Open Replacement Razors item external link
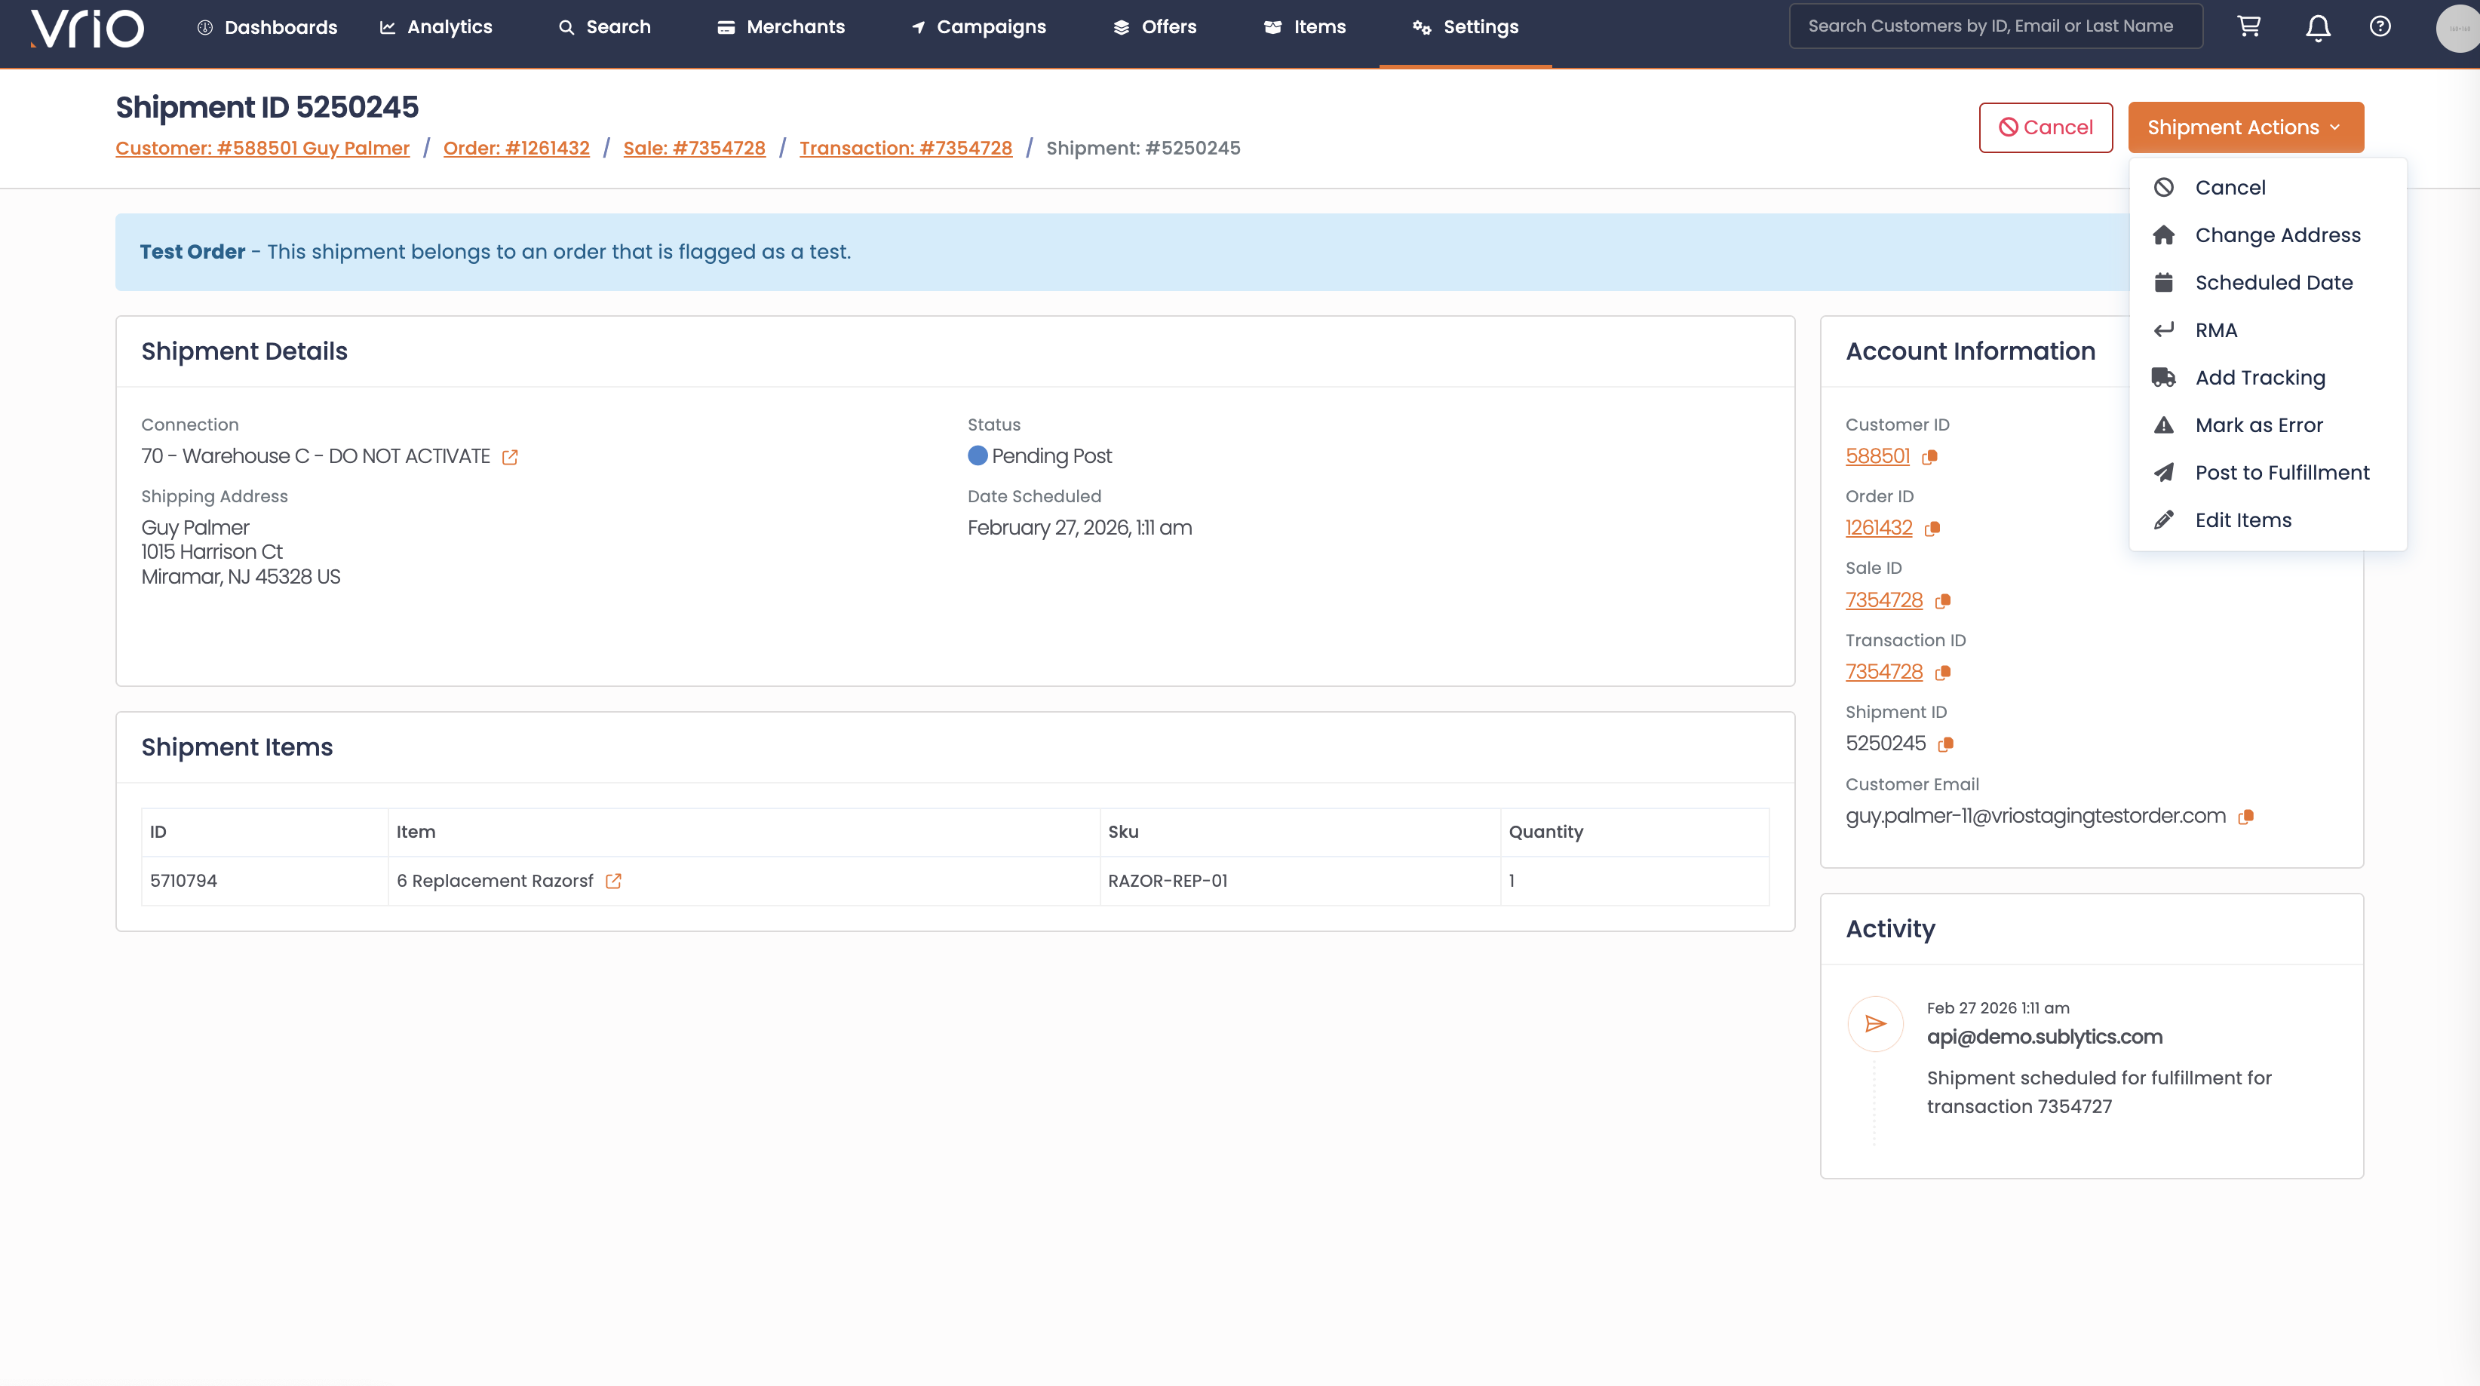This screenshot has width=2480, height=1386. (x=613, y=881)
